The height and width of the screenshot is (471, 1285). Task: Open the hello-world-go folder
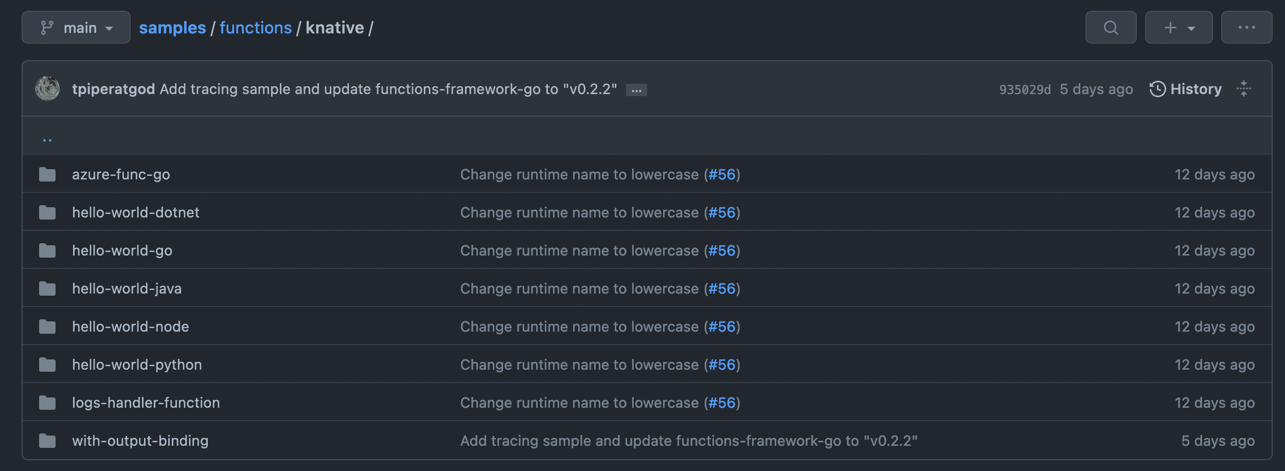[x=122, y=251]
